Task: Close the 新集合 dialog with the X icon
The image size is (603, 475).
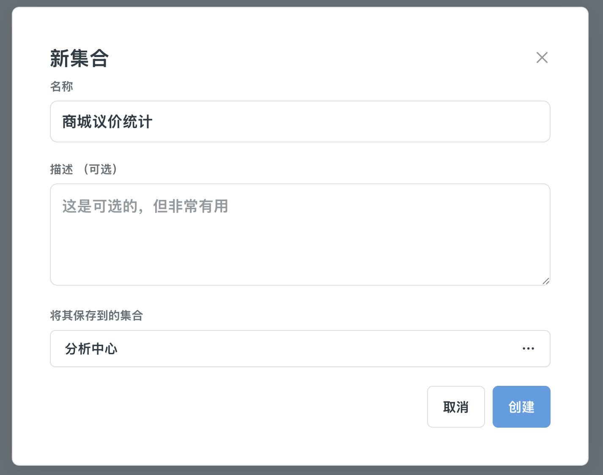Action: pyautogui.click(x=542, y=57)
